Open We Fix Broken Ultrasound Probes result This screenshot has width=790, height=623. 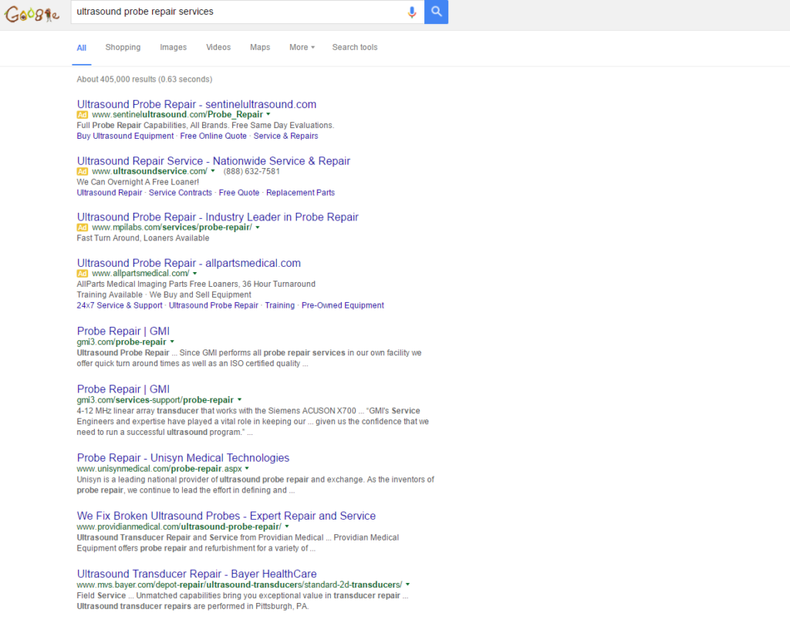(x=226, y=517)
